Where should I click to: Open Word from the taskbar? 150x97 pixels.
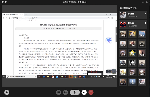(84, 77)
